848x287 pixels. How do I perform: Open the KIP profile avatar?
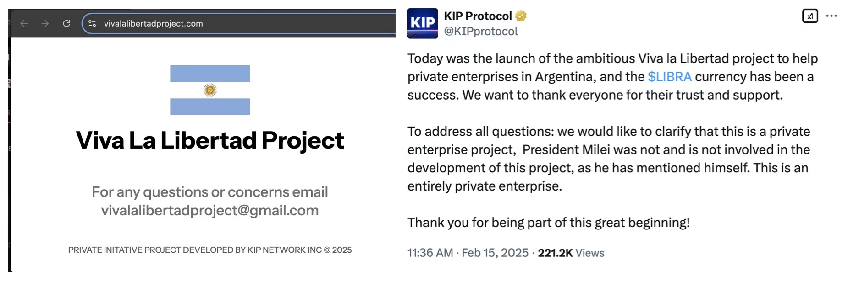[x=422, y=23]
